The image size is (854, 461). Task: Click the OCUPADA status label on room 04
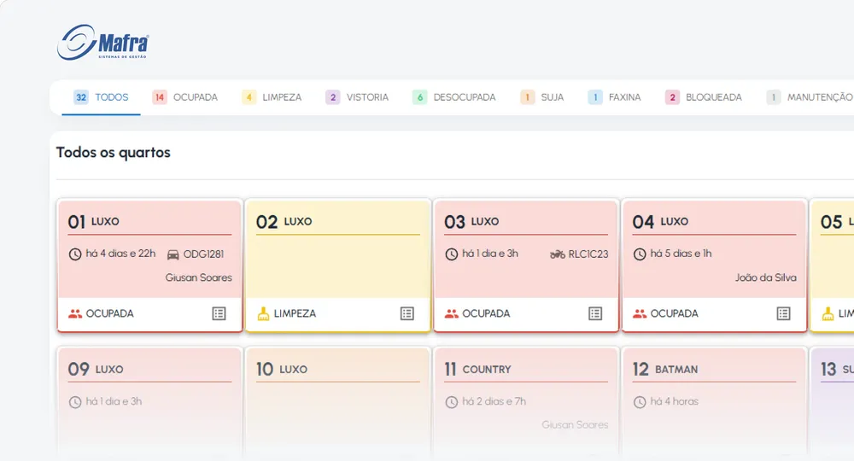point(675,313)
